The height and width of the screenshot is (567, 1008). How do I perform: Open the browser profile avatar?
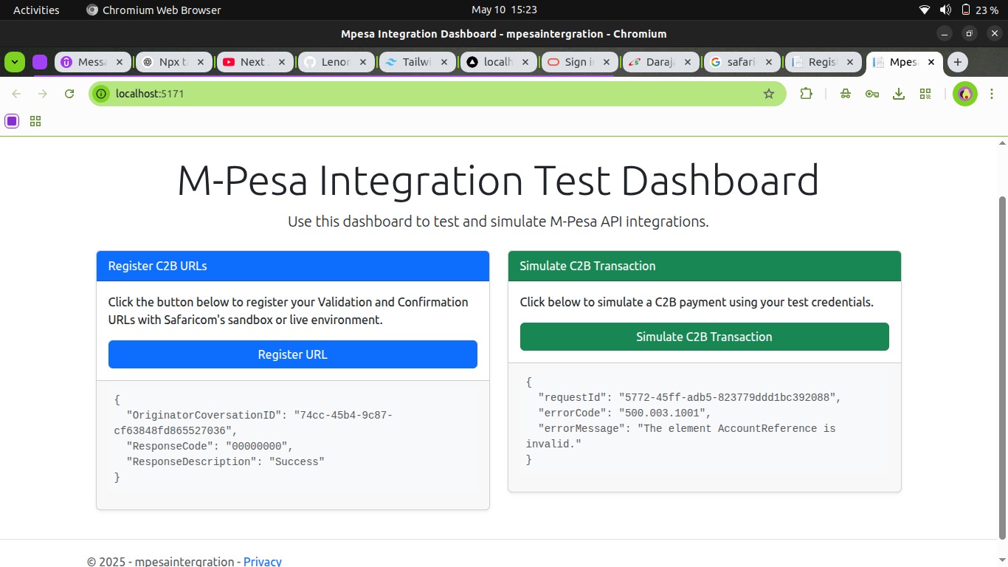pos(965,94)
